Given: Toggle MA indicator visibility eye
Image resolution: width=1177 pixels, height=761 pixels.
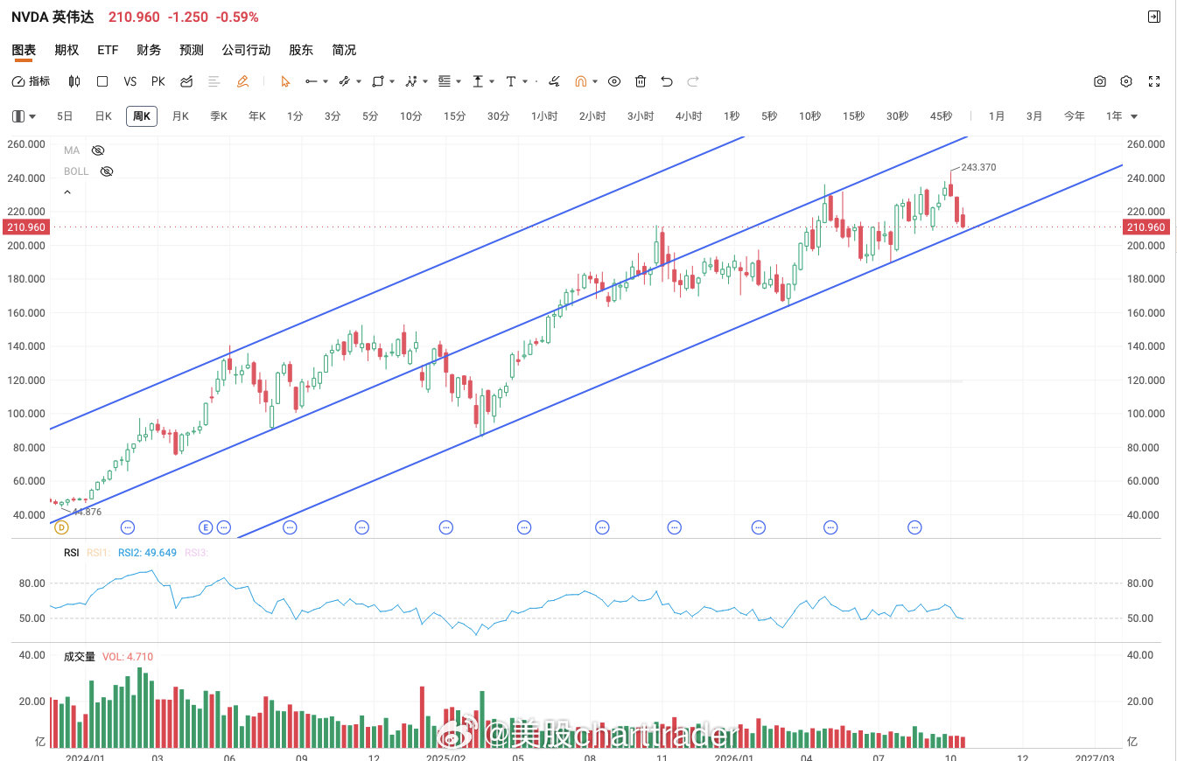Looking at the screenshot, I should click(98, 150).
